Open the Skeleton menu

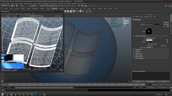click(60, 3)
